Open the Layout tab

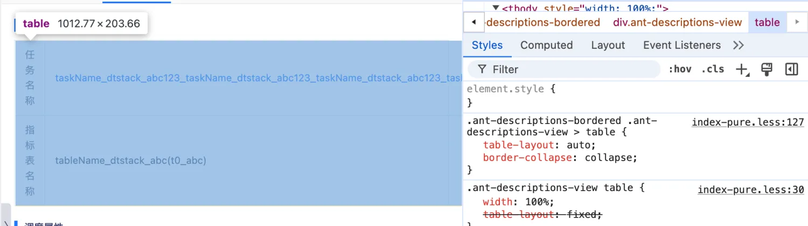coord(608,46)
